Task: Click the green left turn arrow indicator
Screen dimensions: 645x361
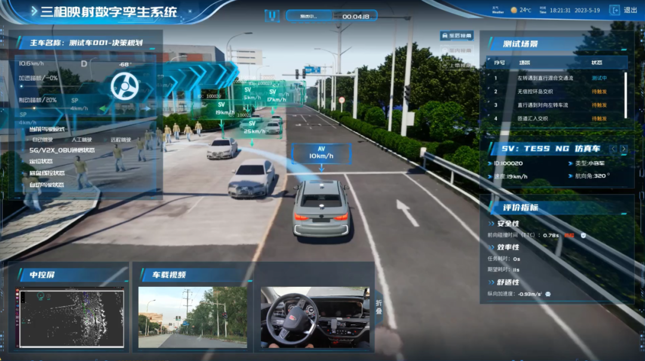Action: tap(103, 108)
